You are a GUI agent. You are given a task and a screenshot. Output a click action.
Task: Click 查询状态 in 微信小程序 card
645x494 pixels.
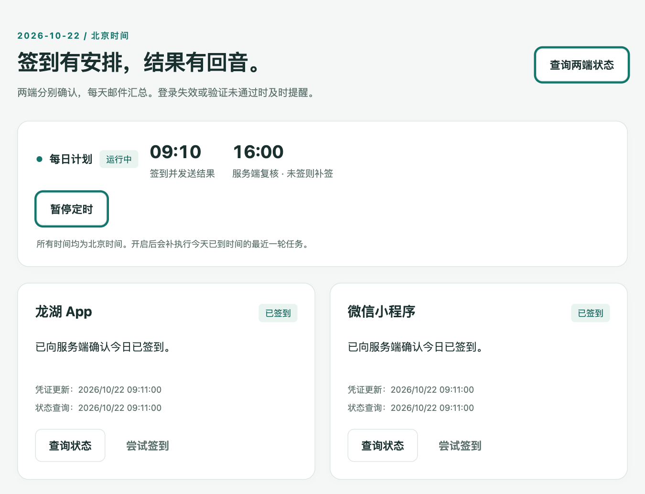tap(383, 445)
